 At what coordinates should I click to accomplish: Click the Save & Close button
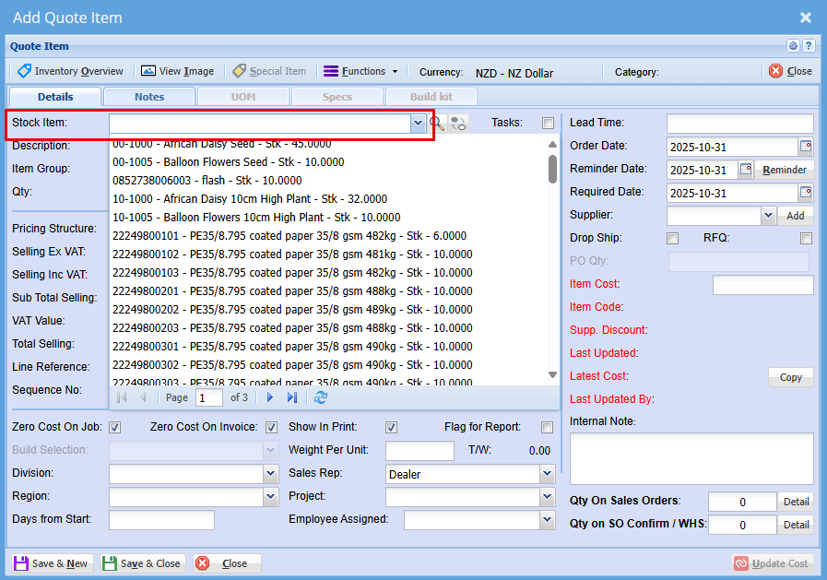click(x=143, y=563)
